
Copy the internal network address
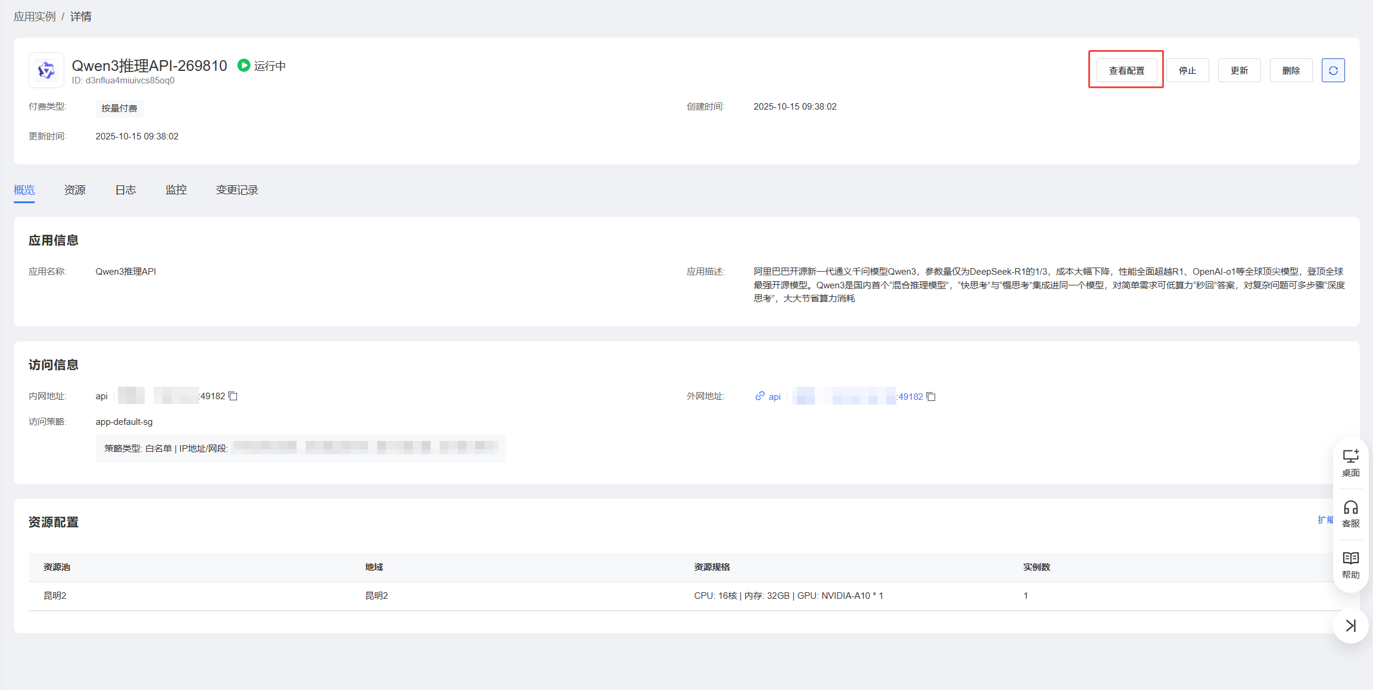pos(233,396)
